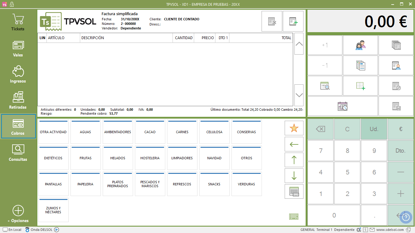Click the ticket with person icon

pyautogui.click(x=396, y=66)
